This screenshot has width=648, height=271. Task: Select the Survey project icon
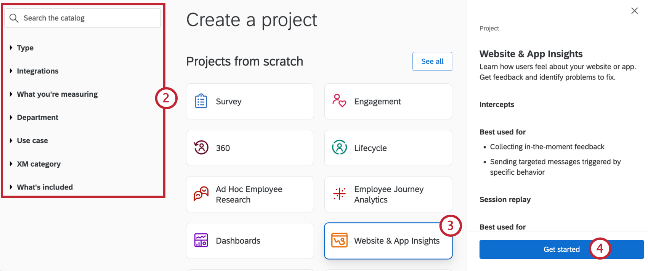(200, 101)
